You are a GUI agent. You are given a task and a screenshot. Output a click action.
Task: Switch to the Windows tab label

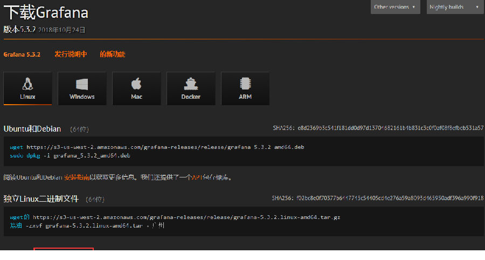click(x=82, y=97)
